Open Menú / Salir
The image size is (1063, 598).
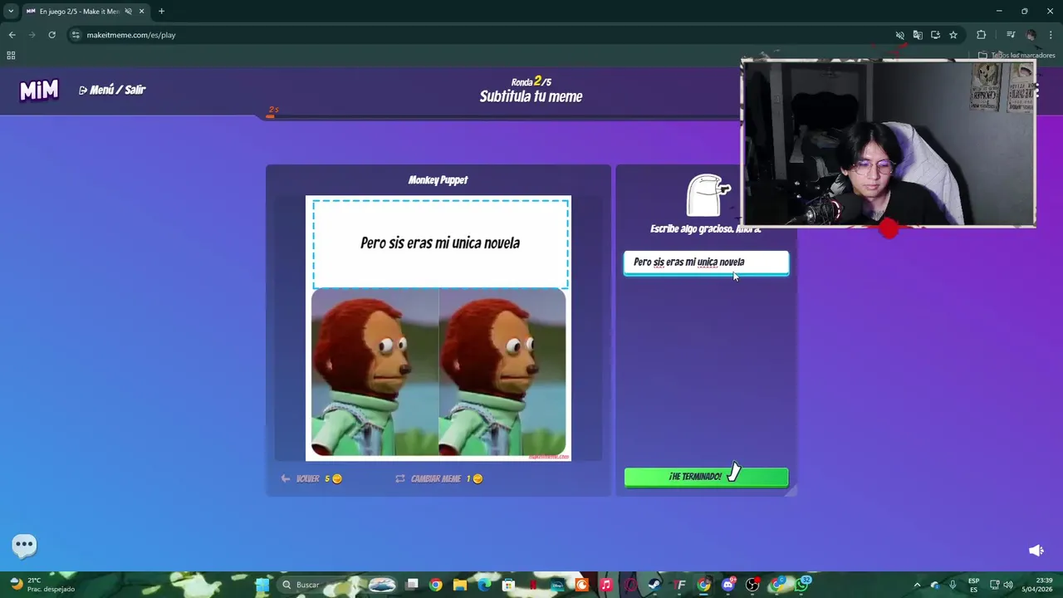click(112, 90)
